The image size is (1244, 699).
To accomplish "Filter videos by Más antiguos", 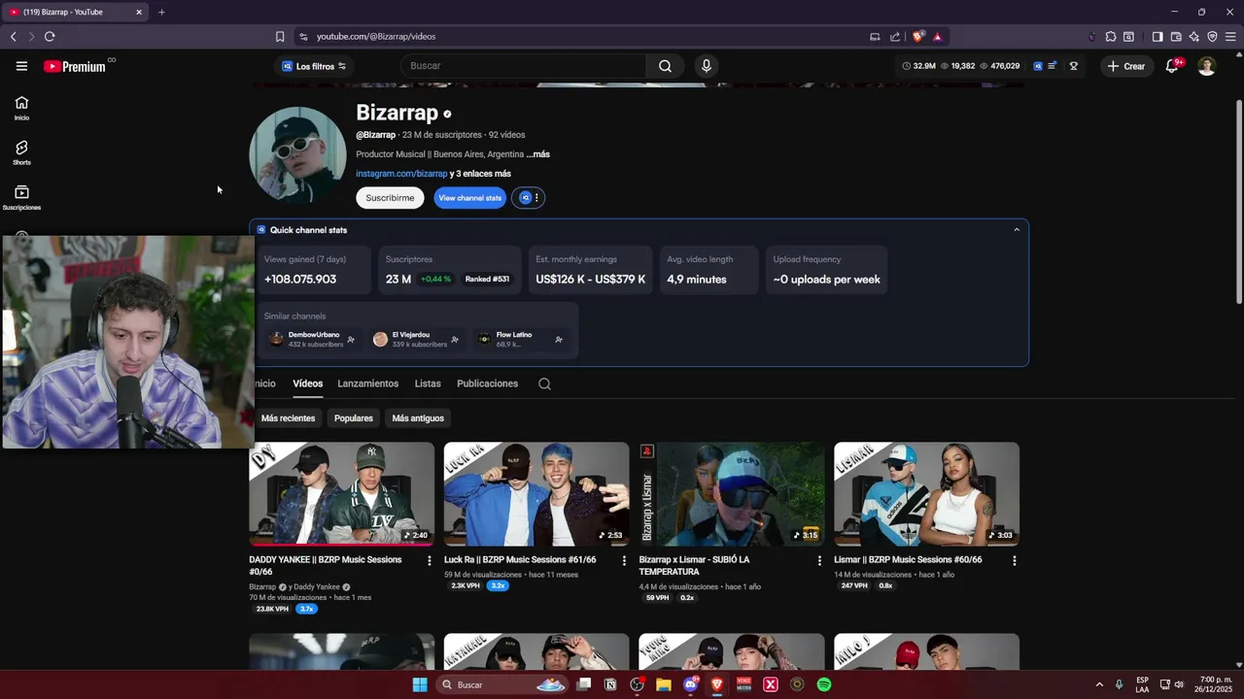I will pos(418,418).
